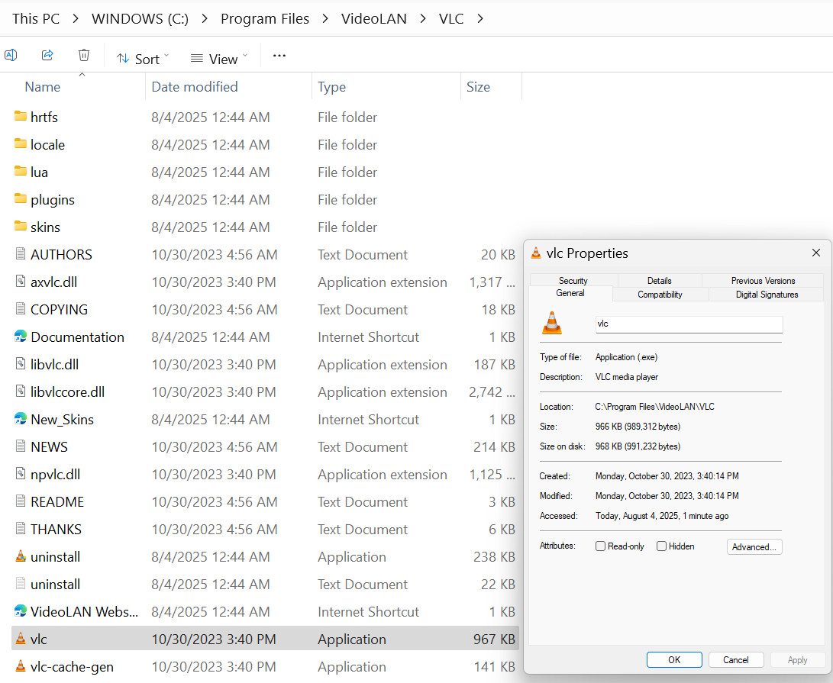Navigate to Program Files in breadcrumb

[265, 19]
